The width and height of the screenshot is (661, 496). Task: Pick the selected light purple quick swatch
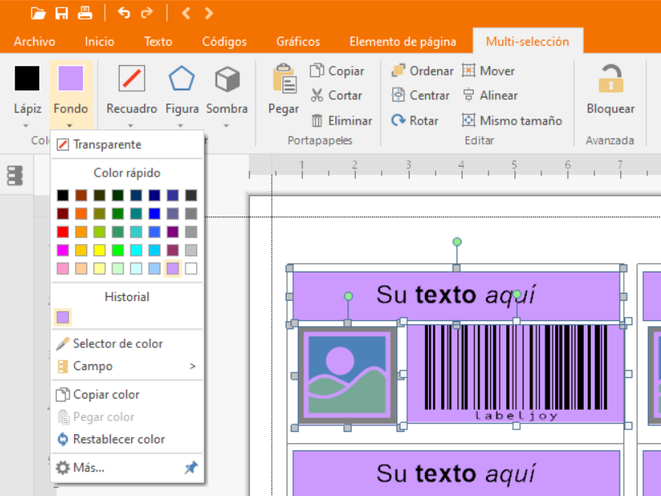173,268
